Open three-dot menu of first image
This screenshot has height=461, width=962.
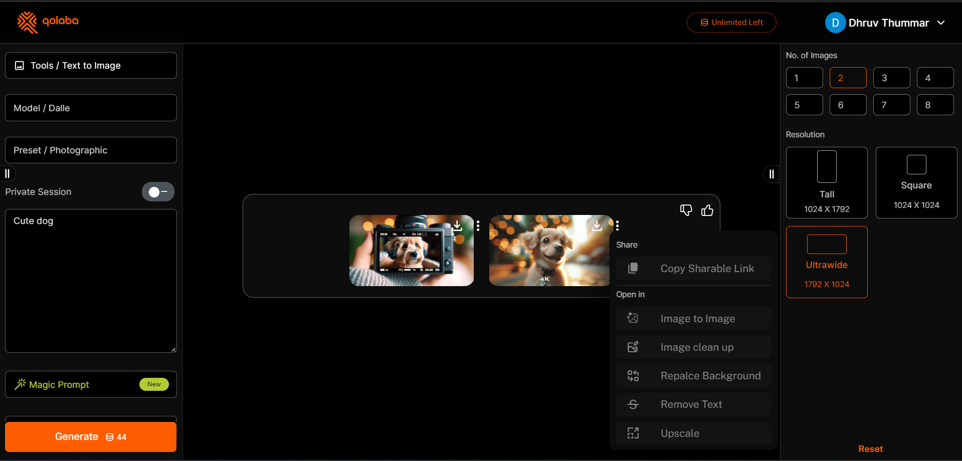(x=478, y=226)
